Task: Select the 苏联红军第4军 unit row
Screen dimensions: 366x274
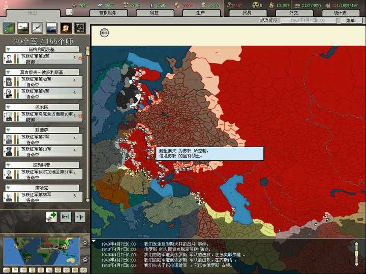Action: 43,94
